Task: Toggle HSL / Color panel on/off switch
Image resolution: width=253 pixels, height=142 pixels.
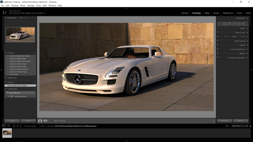Action: [x=218, y=37]
